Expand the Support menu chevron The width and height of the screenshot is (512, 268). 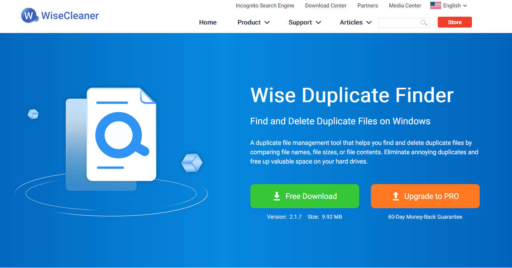tap(318, 23)
